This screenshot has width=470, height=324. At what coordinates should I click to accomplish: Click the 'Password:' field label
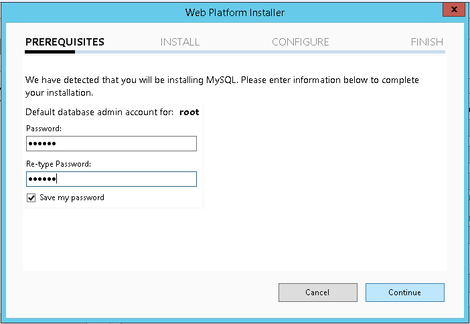click(44, 129)
